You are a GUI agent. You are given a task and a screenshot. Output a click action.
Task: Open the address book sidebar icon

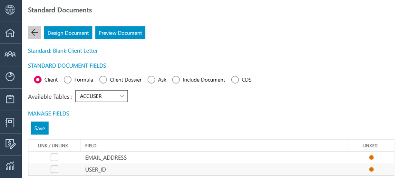pyautogui.click(x=10, y=122)
